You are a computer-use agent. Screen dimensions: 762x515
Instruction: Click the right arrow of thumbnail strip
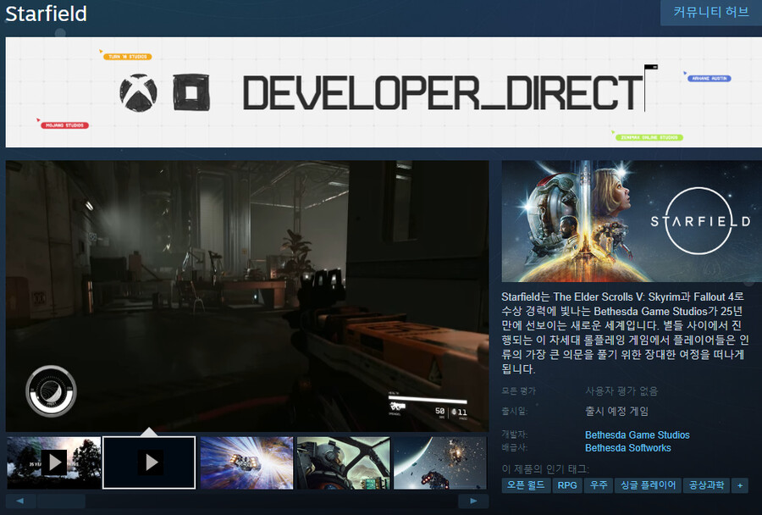click(x=472, y=501)
